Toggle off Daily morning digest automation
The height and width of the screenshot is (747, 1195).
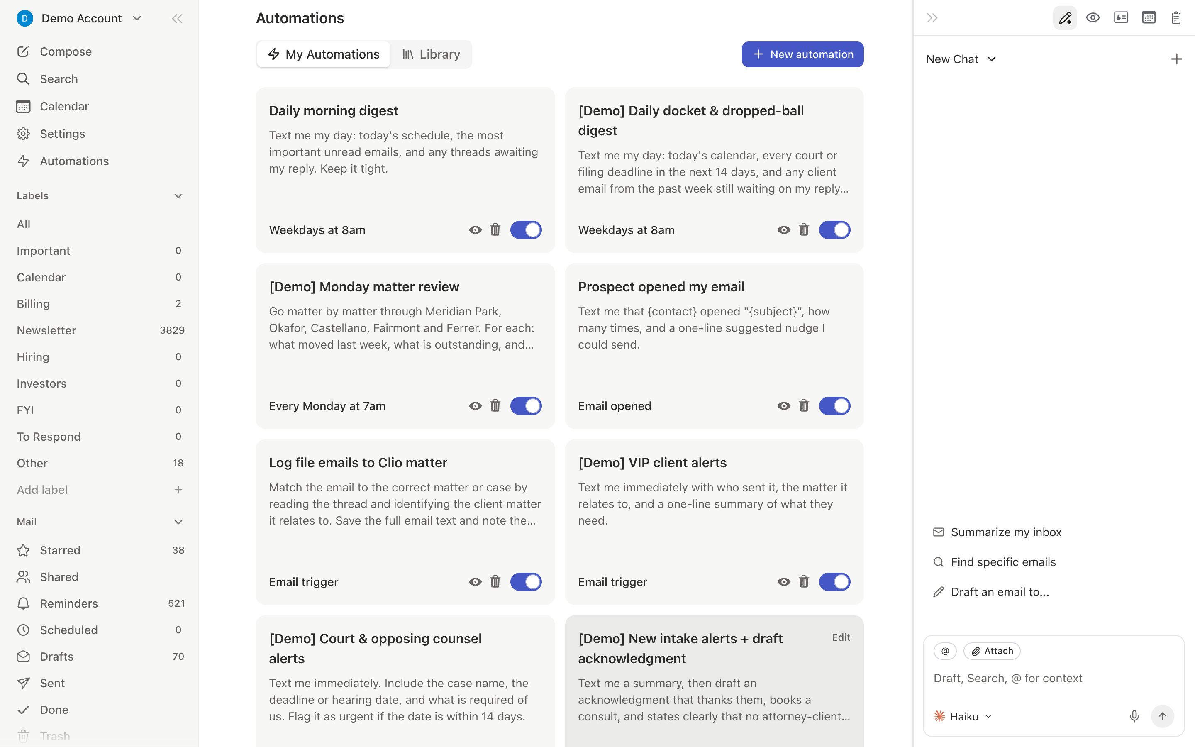pyautogui.click(x=526, y=230)
